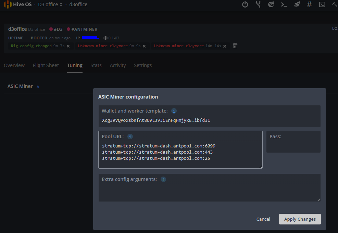This screenshot has height=233, width=338.
Task: Dismiss the Rig config changed notification
Action: pos(68,46)
